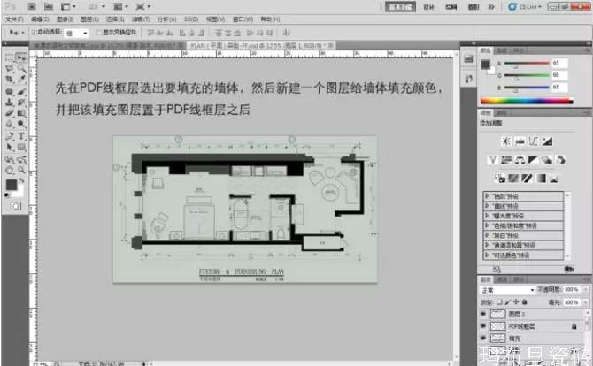Launch Bridge from the application bar
The image size is (593, 366).
pos(32,6)
